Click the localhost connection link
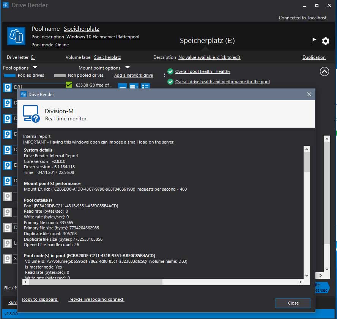This screenshot has height=319, width=337. point(317,18)
